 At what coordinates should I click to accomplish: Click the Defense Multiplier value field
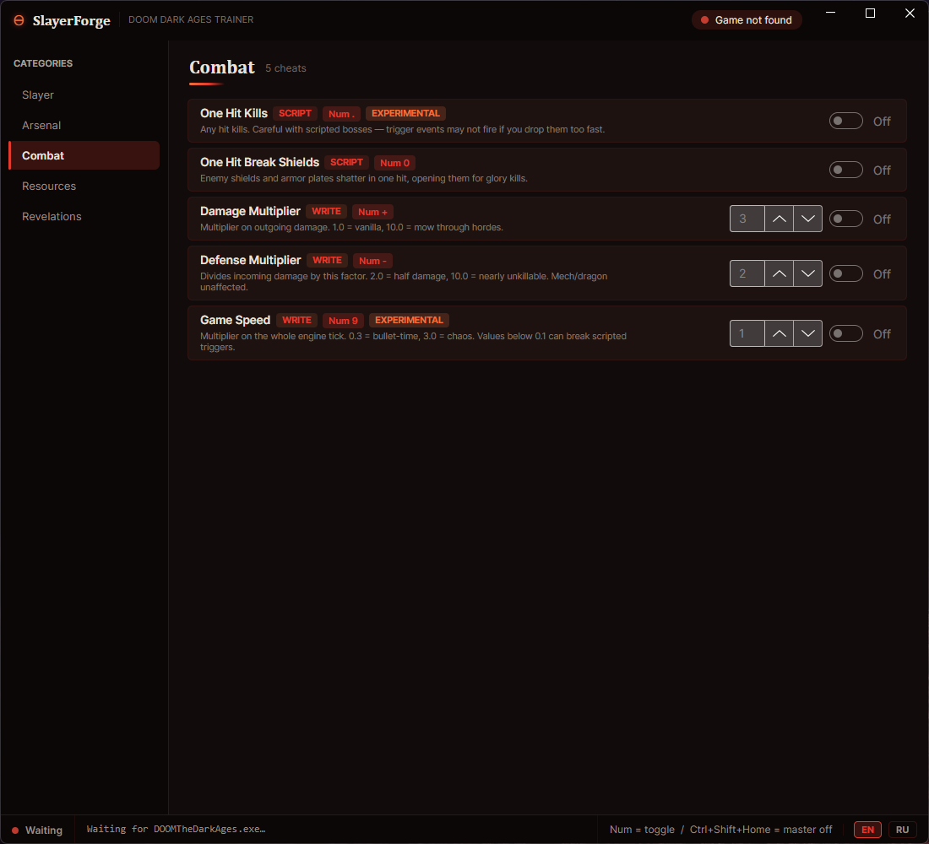pos(747,273)
